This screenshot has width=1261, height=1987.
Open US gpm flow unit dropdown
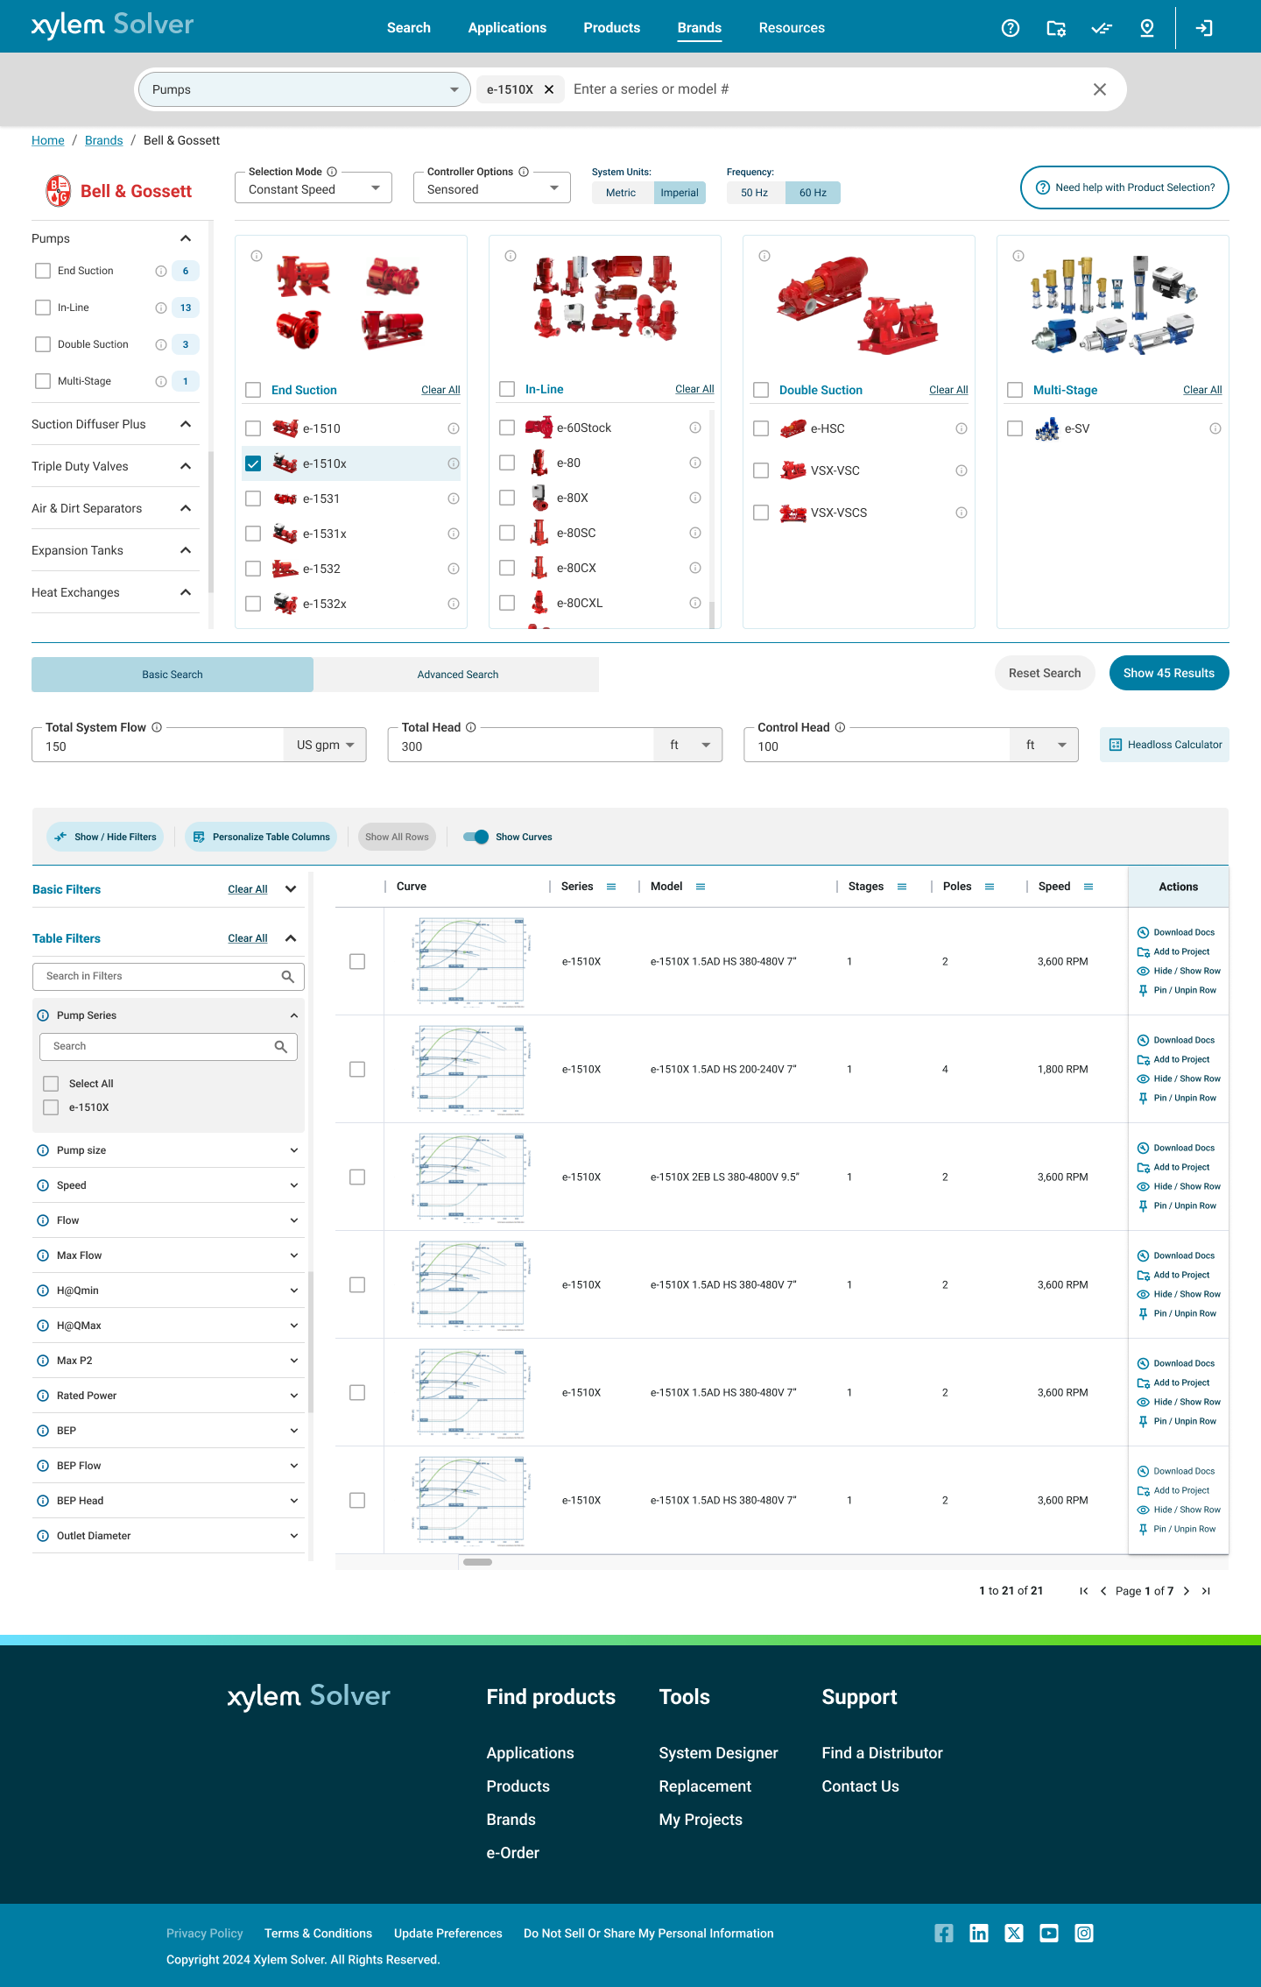coord(325,745)
